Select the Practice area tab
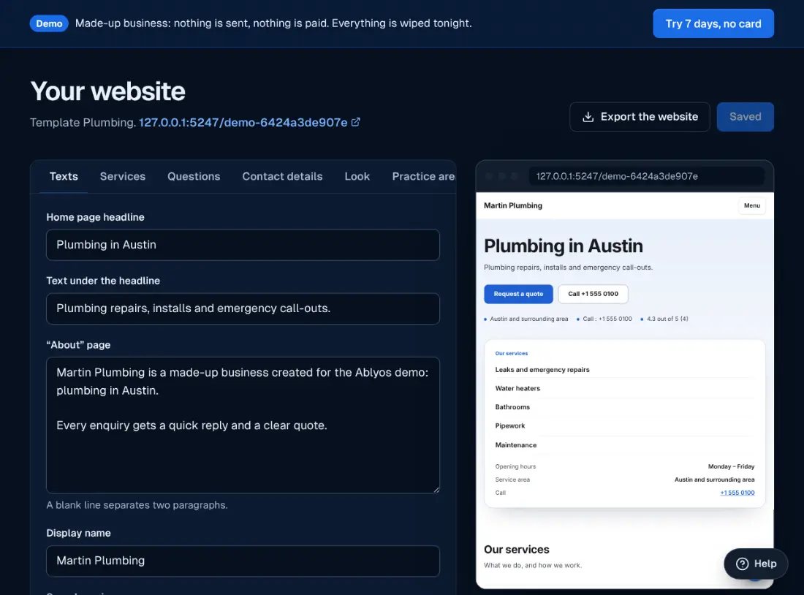The width and height of the screenshot is (804, 595). coord(423,176)
